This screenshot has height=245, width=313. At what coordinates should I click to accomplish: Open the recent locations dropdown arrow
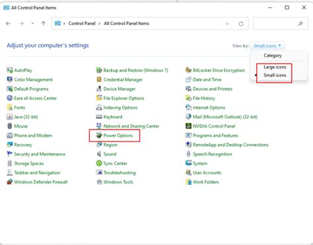[x=32, y=23]
